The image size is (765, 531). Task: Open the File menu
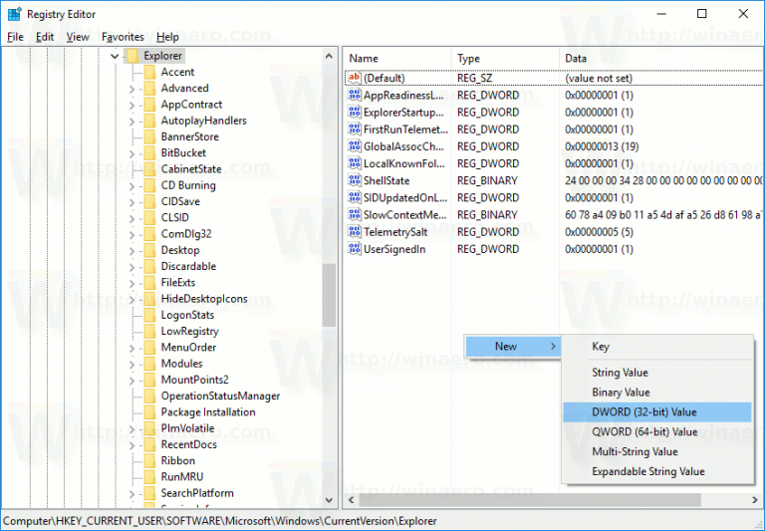tap(15, 37)
